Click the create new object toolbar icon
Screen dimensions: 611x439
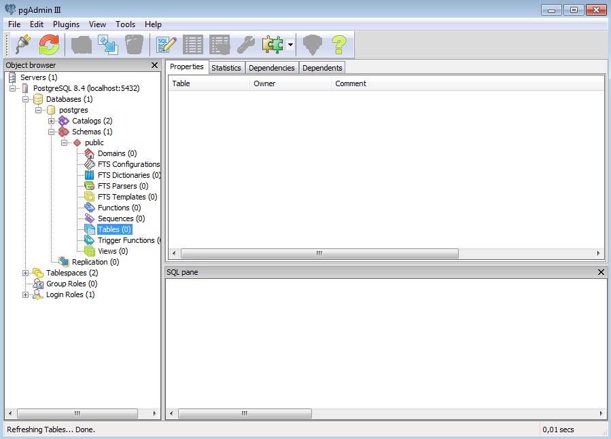pos(108,44)
